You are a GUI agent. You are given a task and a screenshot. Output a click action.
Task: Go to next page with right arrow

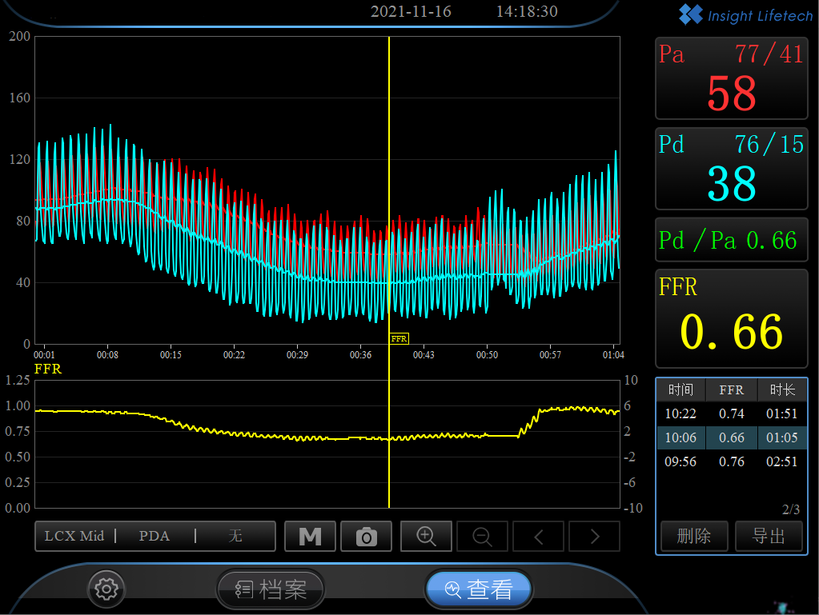(x=594, y=536)
